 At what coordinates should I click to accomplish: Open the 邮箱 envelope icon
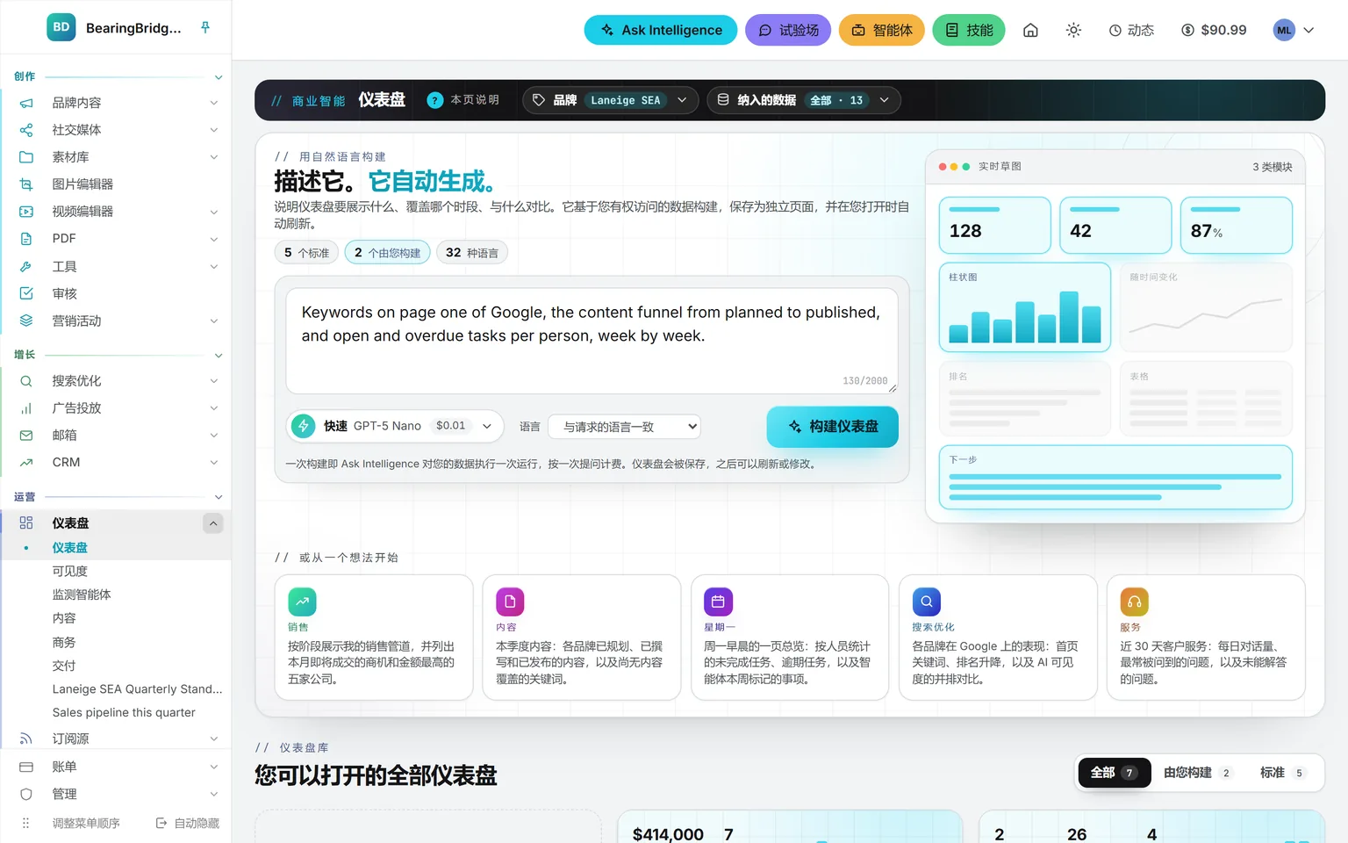26,436
